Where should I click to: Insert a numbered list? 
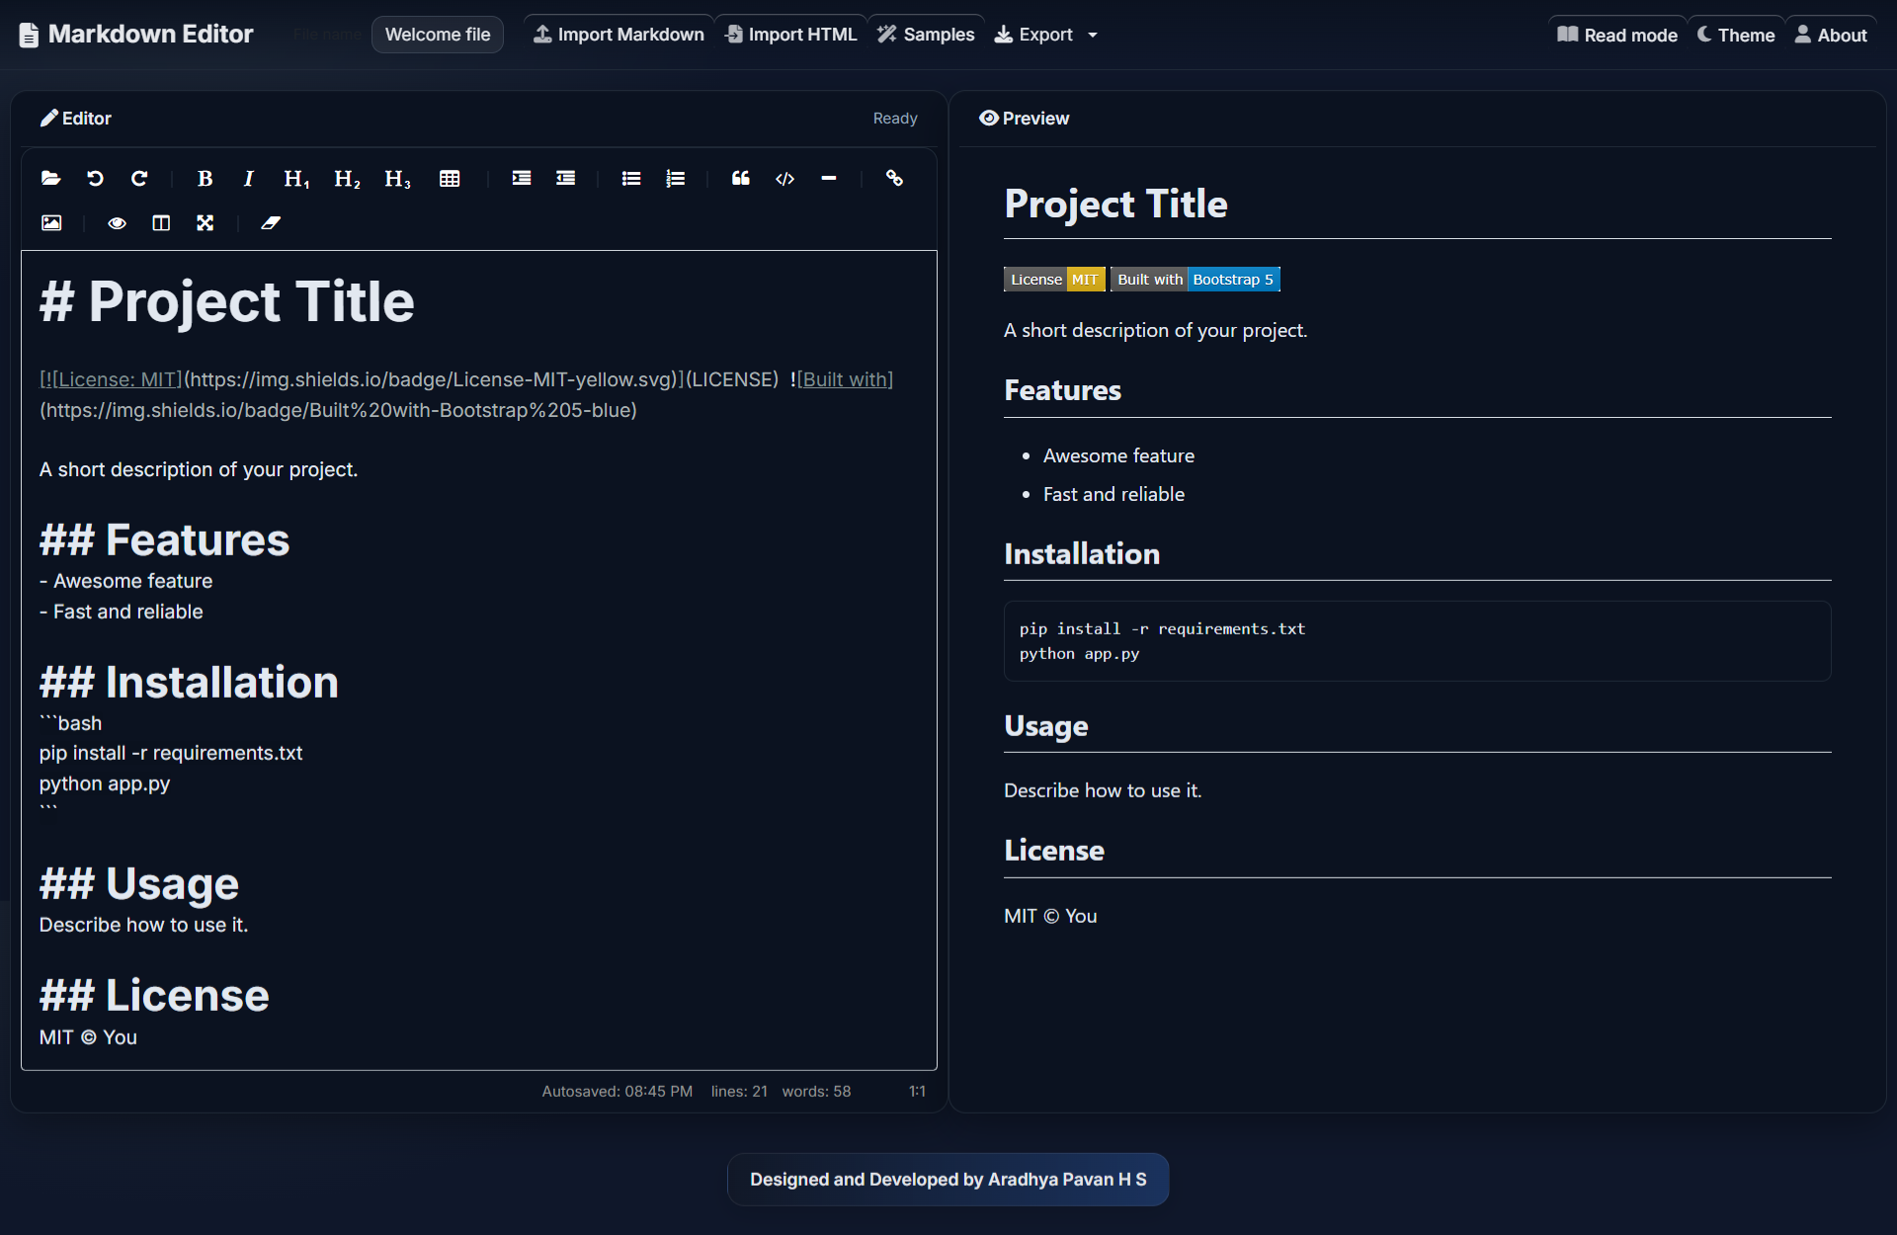pos(676,179)
